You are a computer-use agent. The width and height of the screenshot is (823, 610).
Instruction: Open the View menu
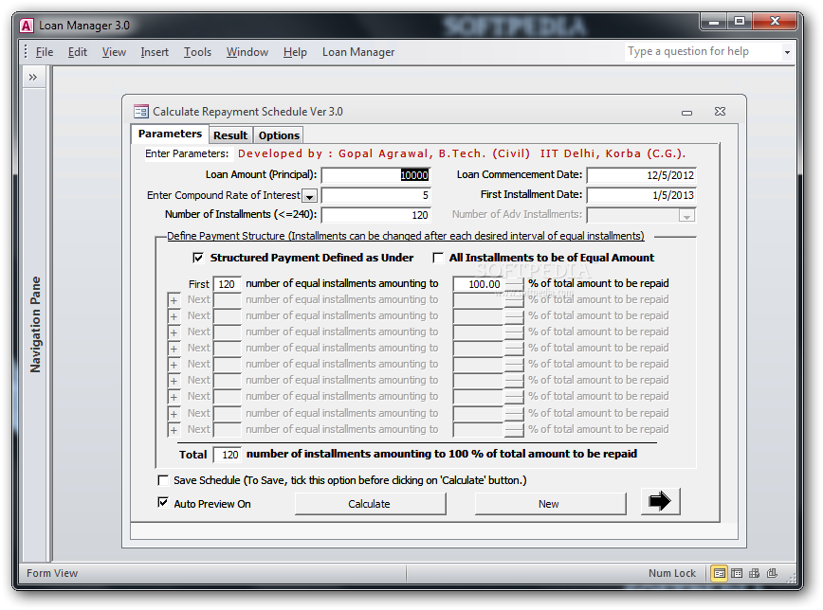pos(114,52)
